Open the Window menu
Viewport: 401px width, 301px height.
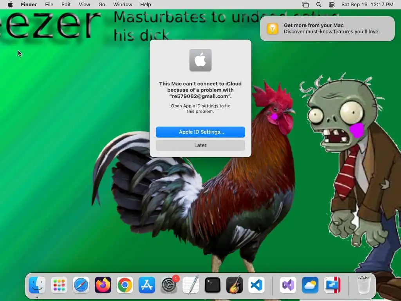click(123, 5)
